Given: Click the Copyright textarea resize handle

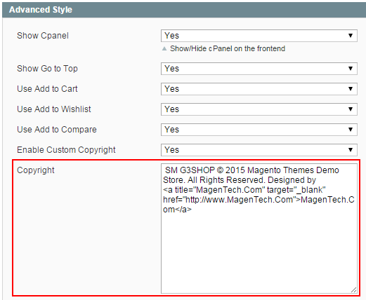Looking at the screenshot, I should click(353, 290).
